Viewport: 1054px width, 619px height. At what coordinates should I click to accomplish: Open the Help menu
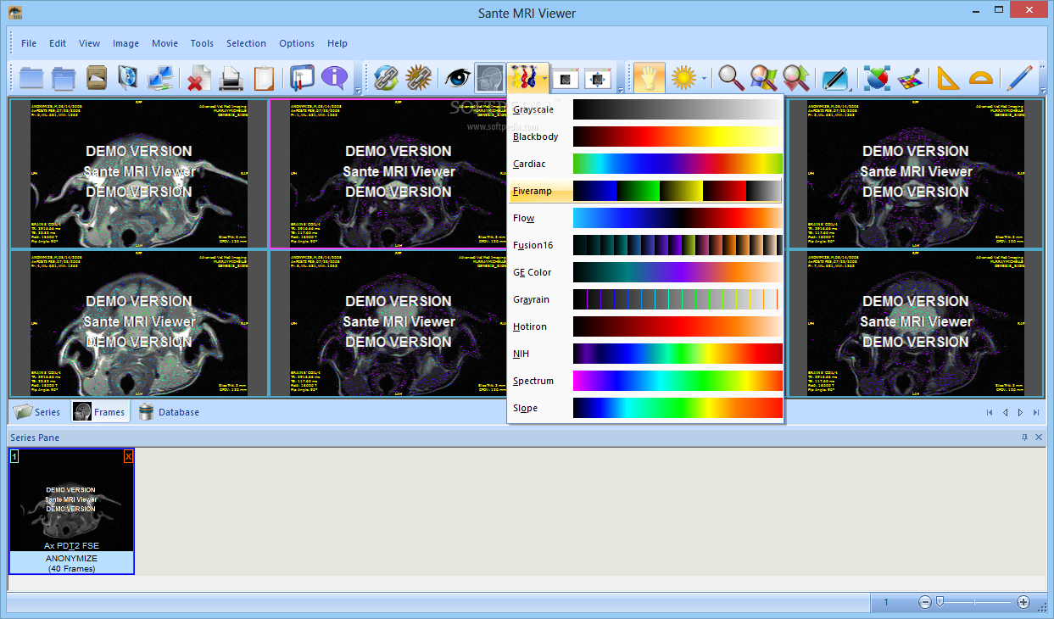337,43
